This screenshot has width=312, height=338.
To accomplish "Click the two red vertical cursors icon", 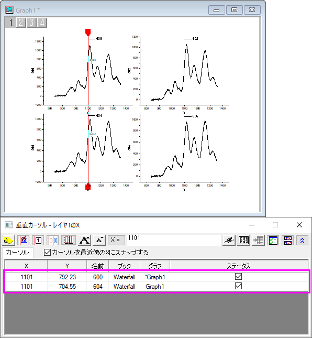I will [x=69, y=240].
